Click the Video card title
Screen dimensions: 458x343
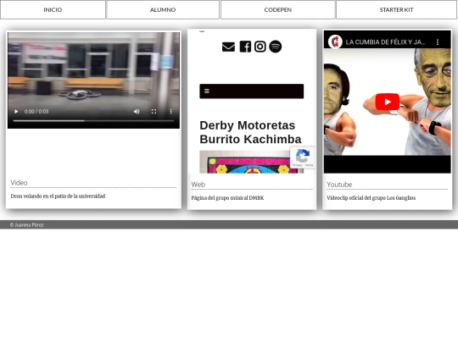pos(19,183)
